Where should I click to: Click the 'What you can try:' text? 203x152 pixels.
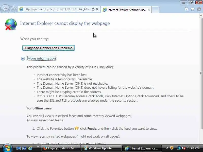point(35,39)
